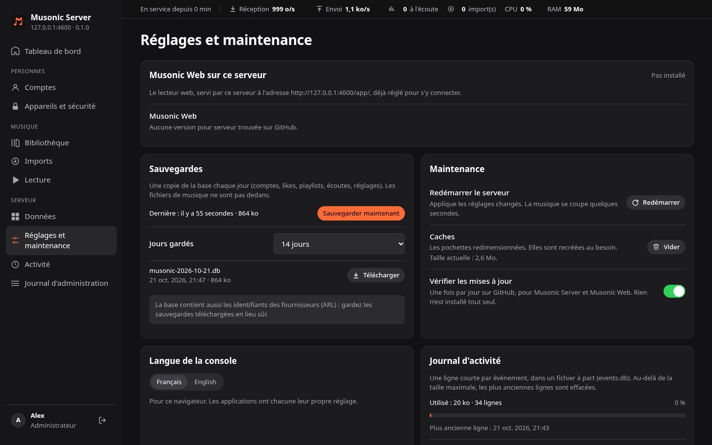The height and width of the screenshot is (445, 712).
Task: Open Activité page
Action: tap(61, 265)
